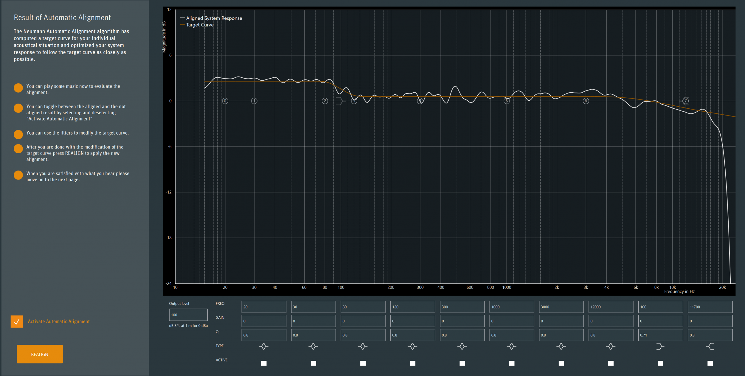Select filter marker 4 on the graph
Screen dimensions: 745x376
[420, 101]
